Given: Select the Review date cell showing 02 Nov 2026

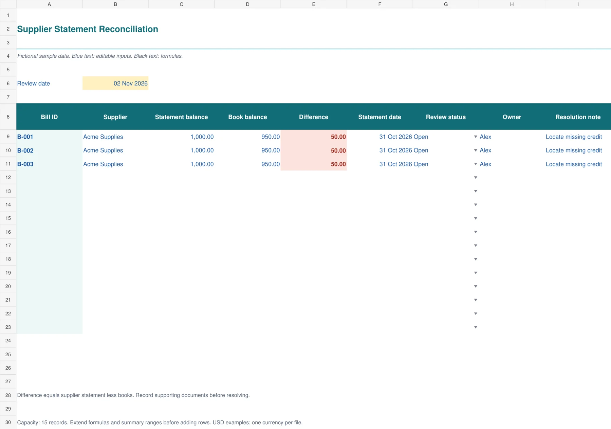Looking at the screenshot, I should tap(115, 83).
